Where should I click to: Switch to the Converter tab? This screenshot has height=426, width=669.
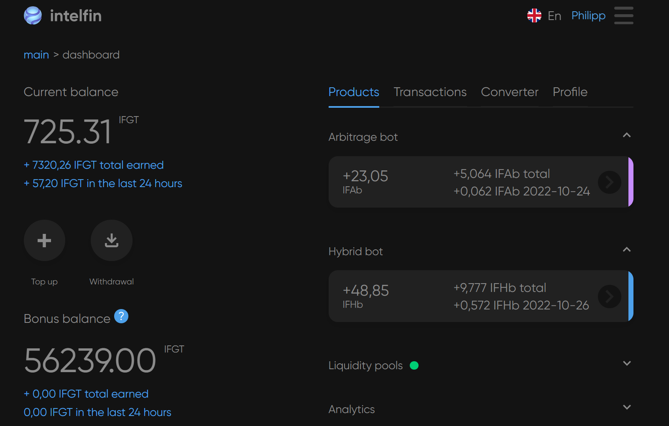click(x=509, y=92)
